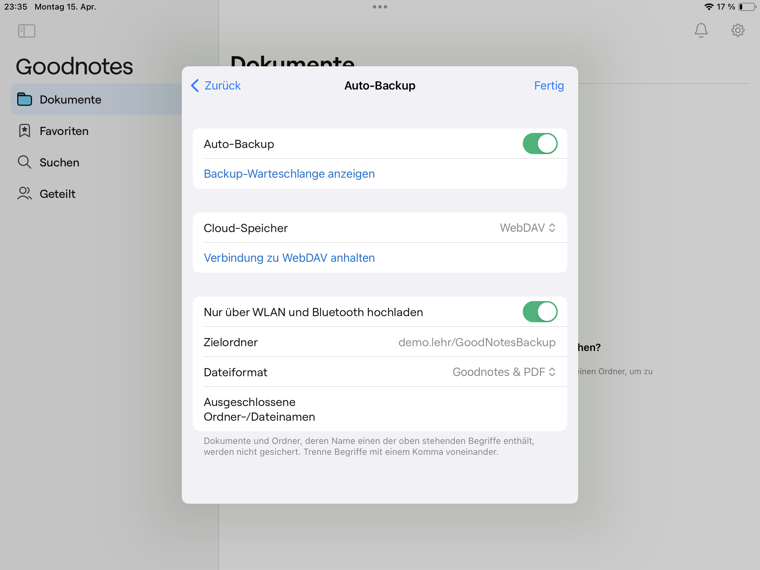Open notifications bell icon
Viewport: 760px width, 570px height.
701,30
